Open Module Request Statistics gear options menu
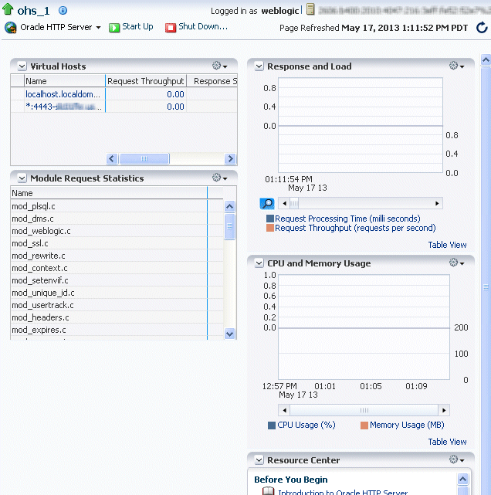The width and height of the screenshot is (491, 495). point(219,178)
